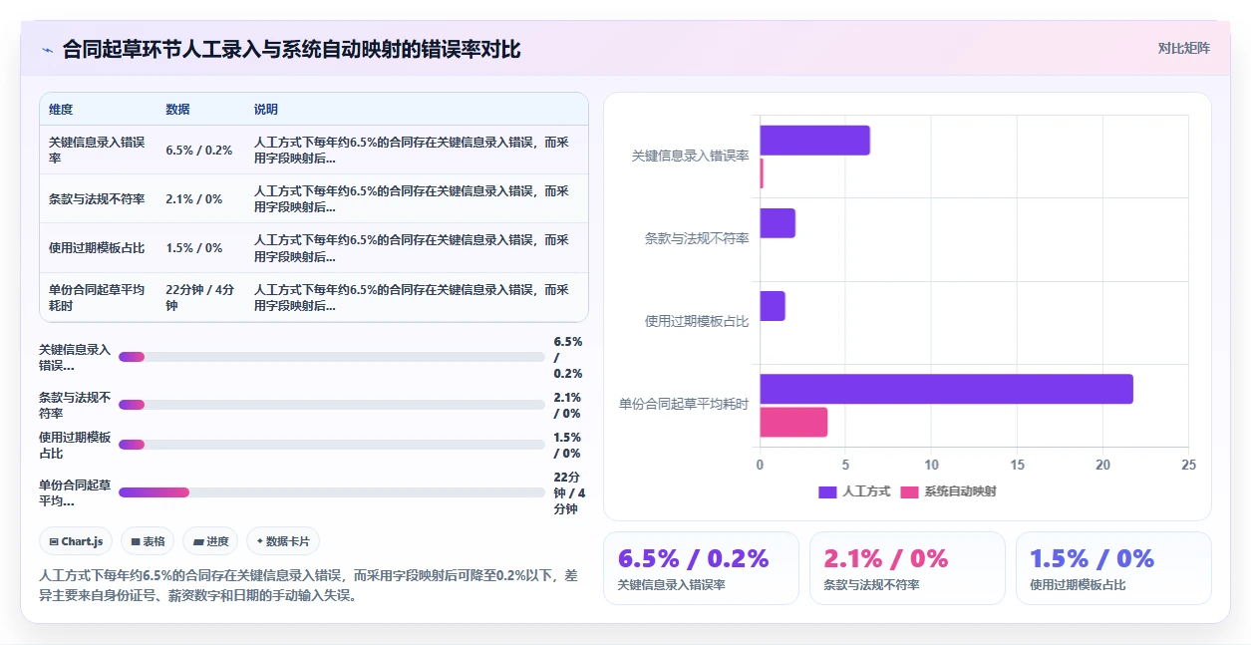
Task: Click progress value 22分钟 / 4分钟
Action: (x=570, y=492)
